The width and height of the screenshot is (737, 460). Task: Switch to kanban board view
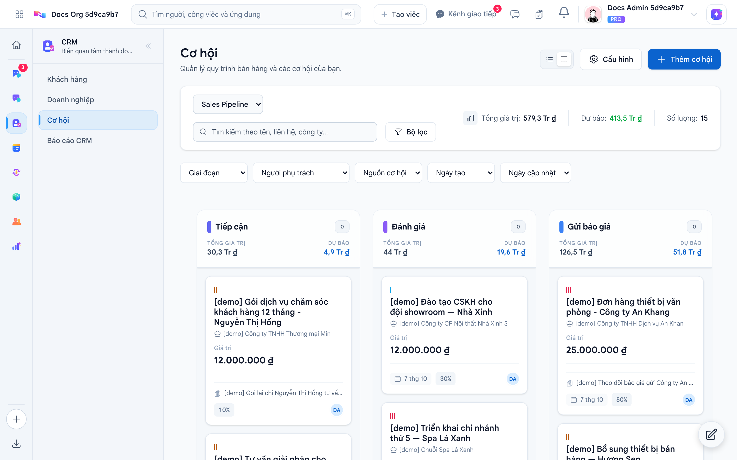click(564, 59)
